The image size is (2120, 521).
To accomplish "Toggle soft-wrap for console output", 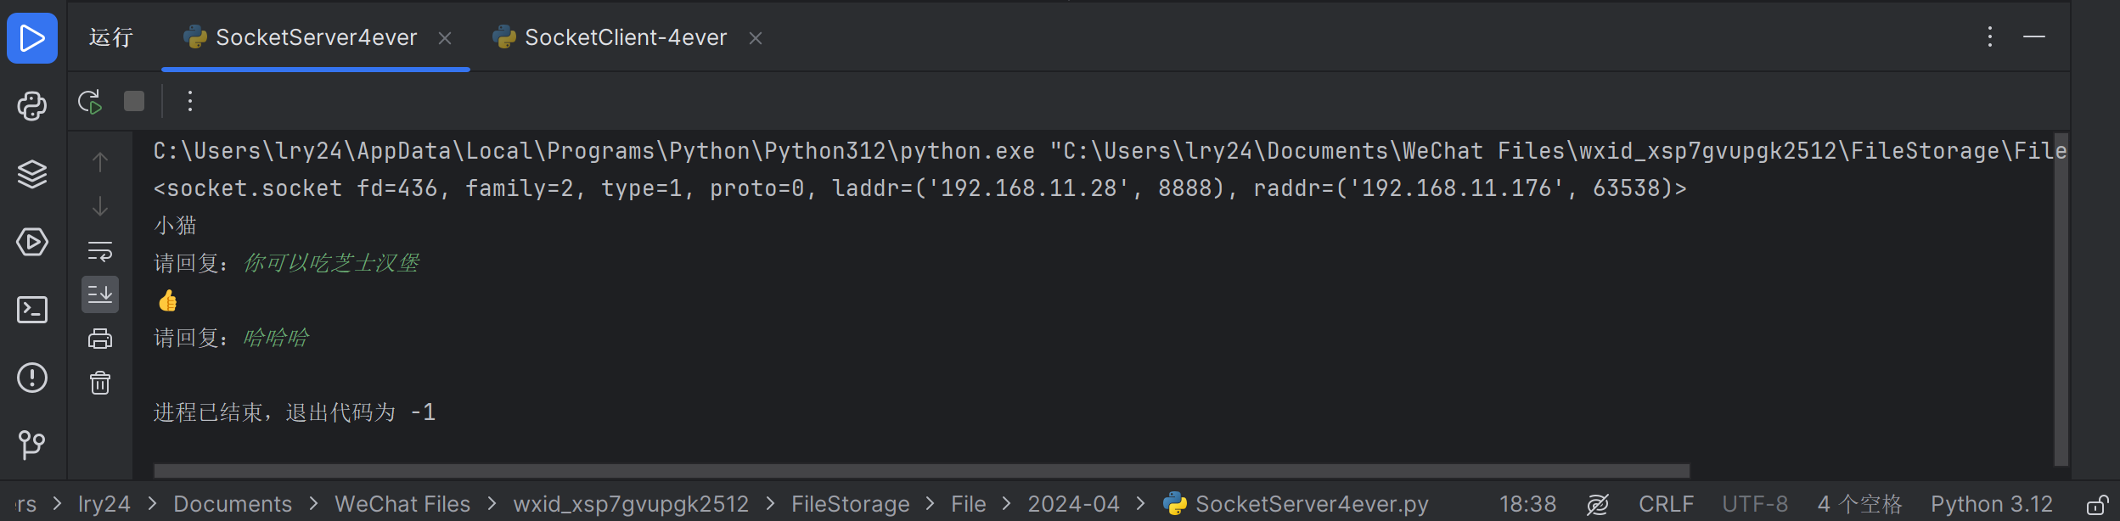I will (100, 251).
